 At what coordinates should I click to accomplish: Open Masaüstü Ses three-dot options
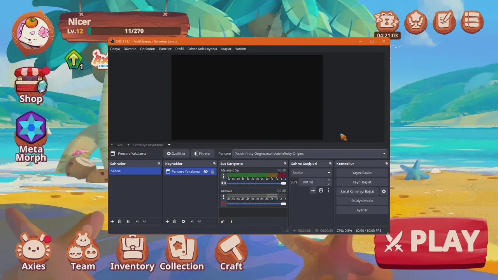(x=223, y=177)
